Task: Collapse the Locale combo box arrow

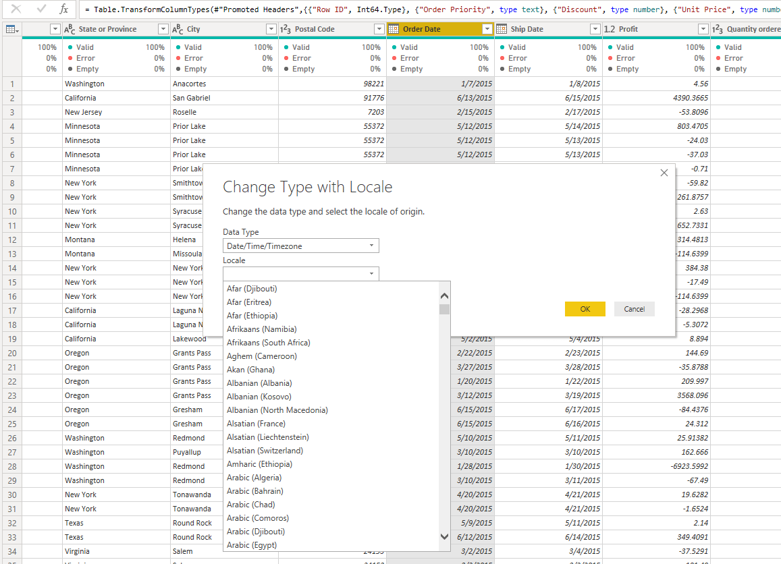Action: (371, 274)
